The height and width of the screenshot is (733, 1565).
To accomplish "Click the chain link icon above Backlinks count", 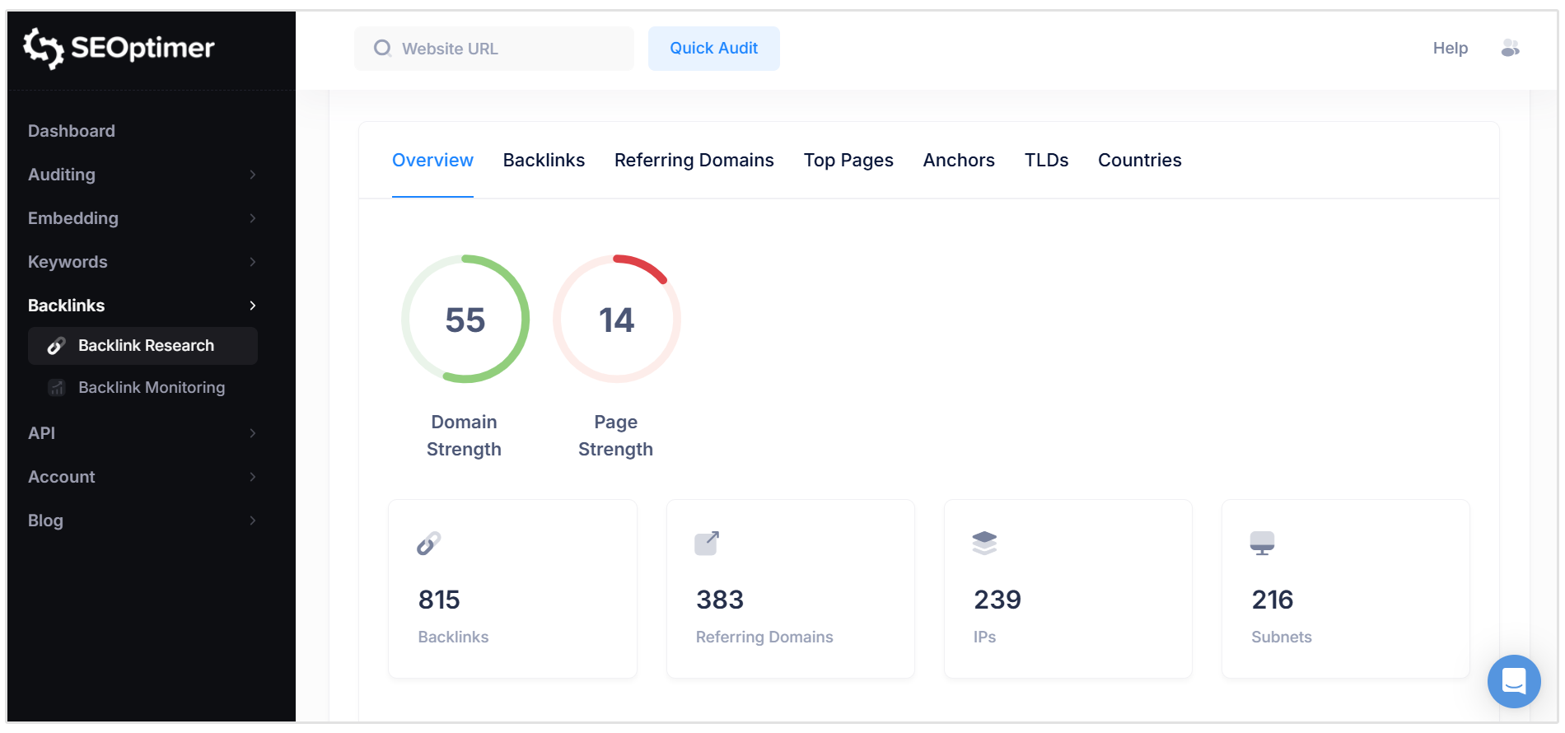I will tap(429, 544).
